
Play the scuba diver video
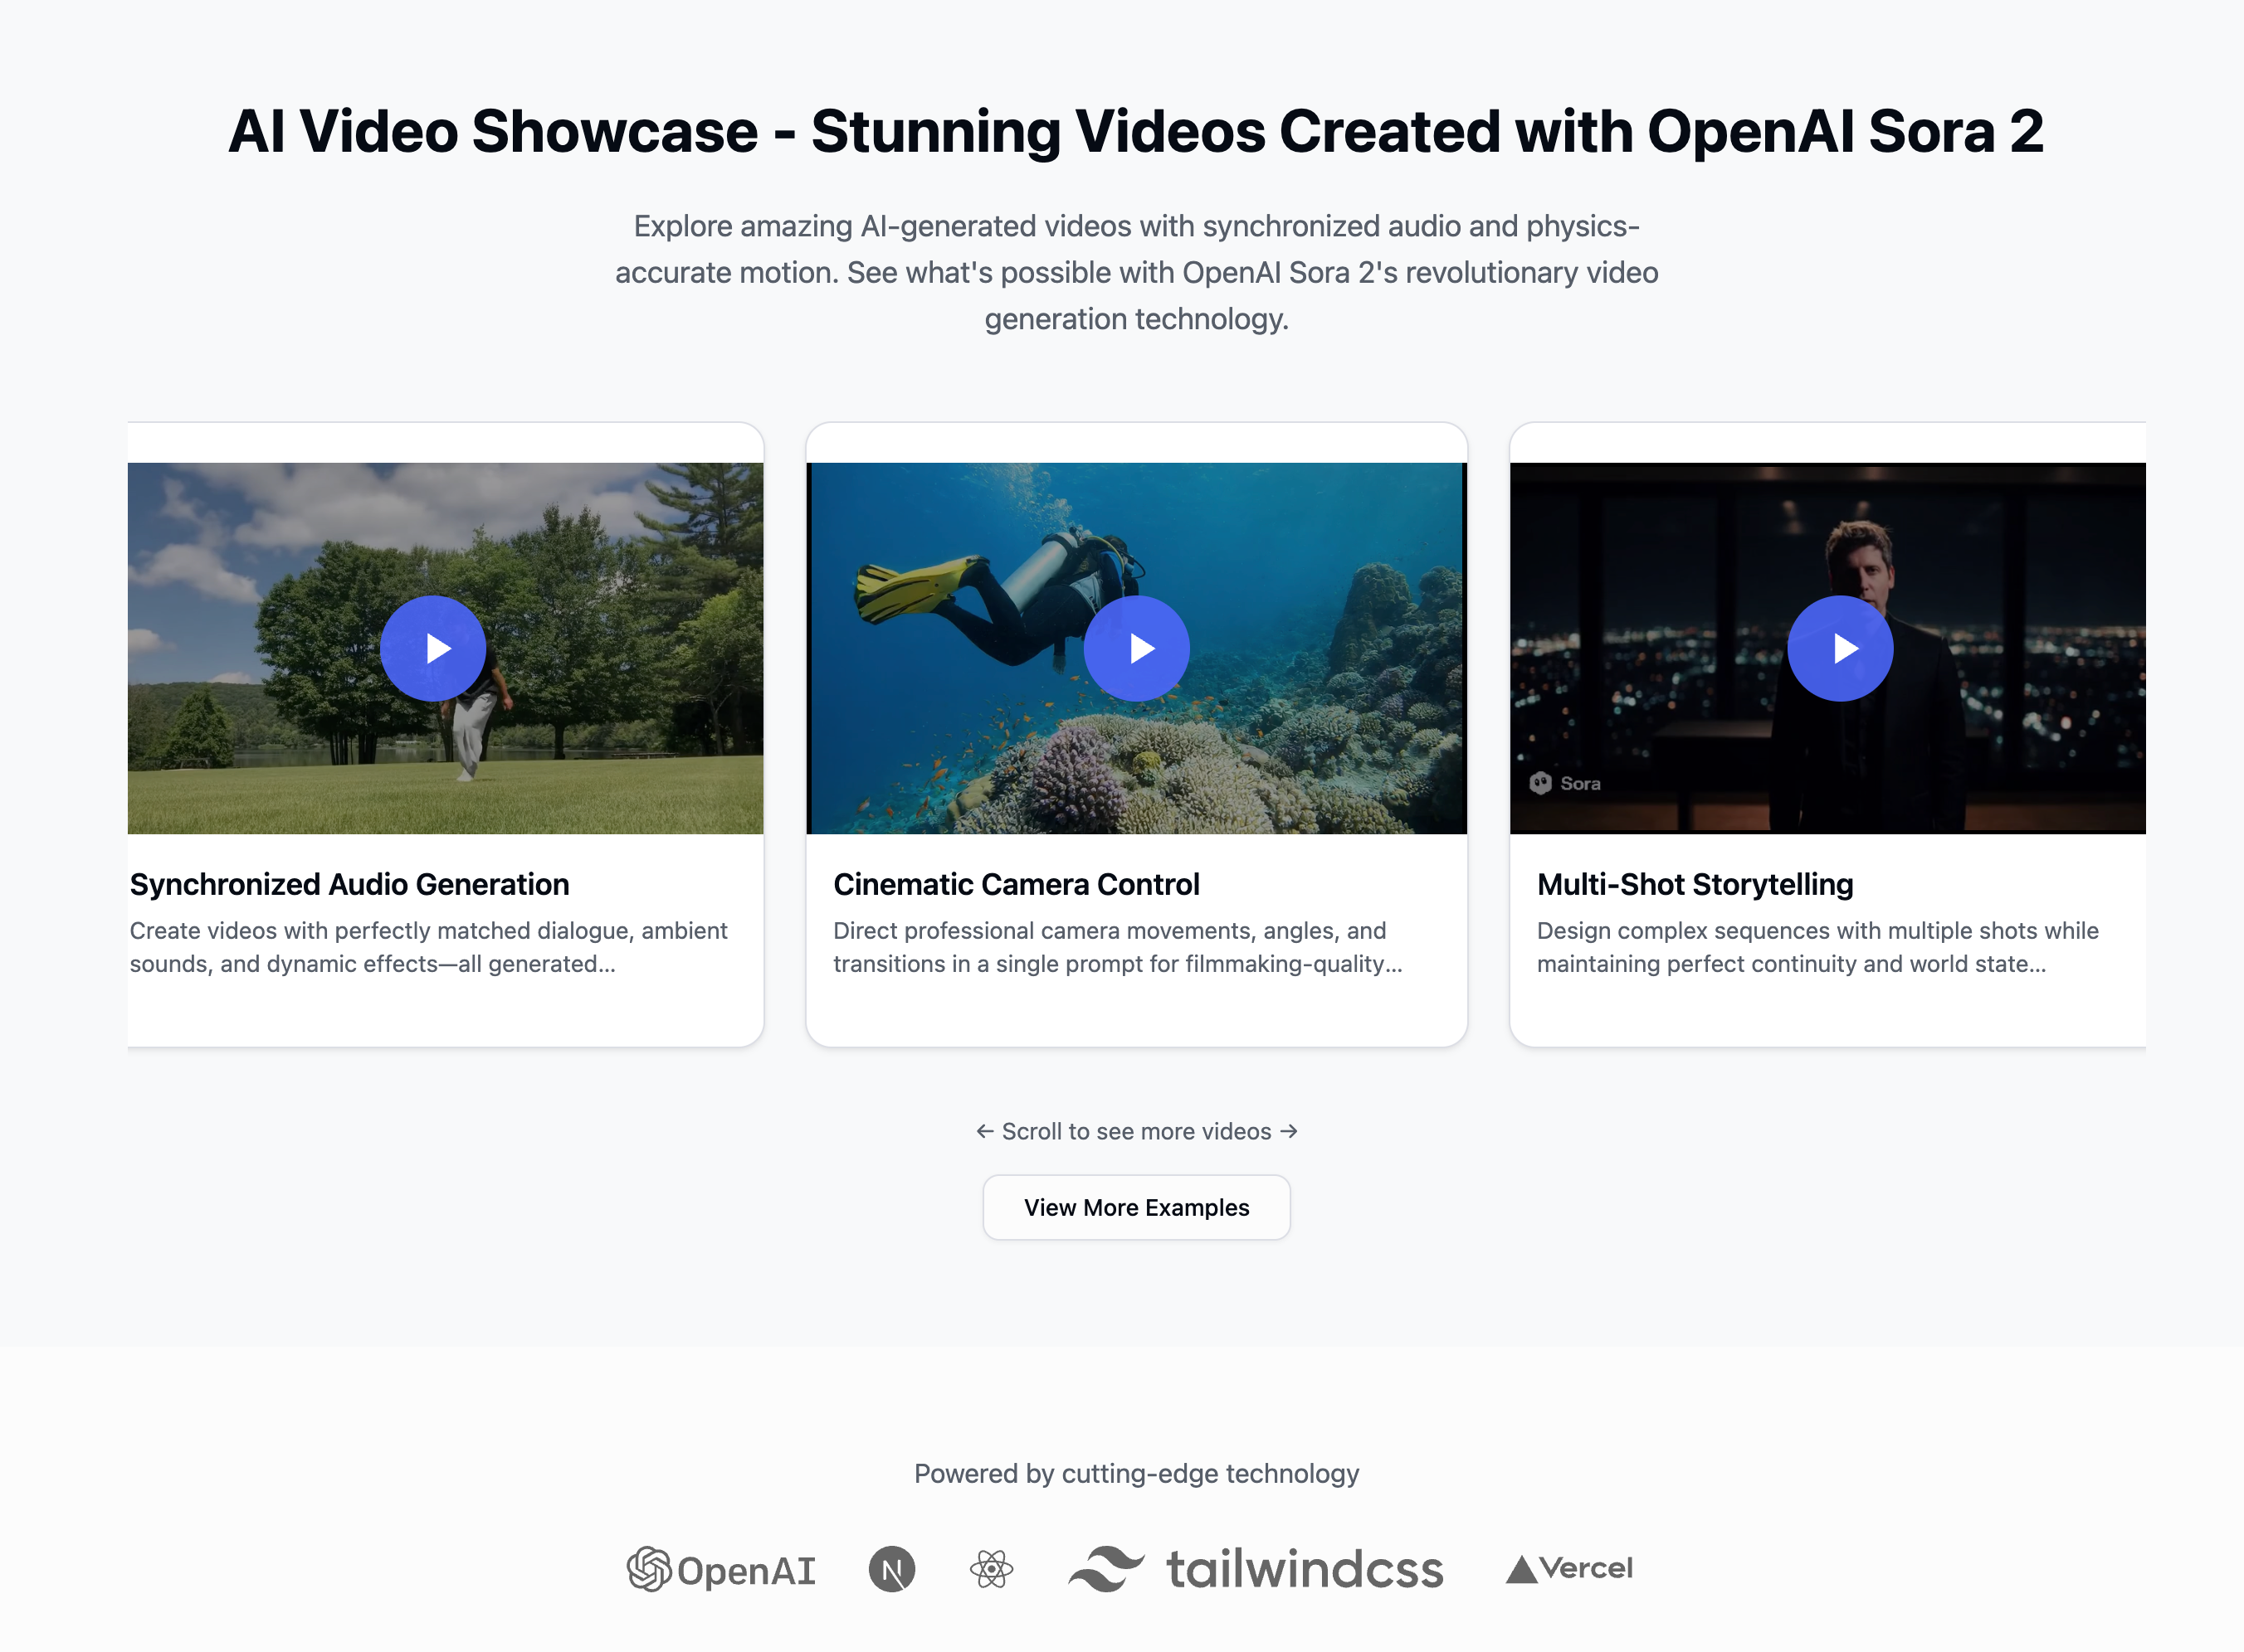click(1136, 648)
